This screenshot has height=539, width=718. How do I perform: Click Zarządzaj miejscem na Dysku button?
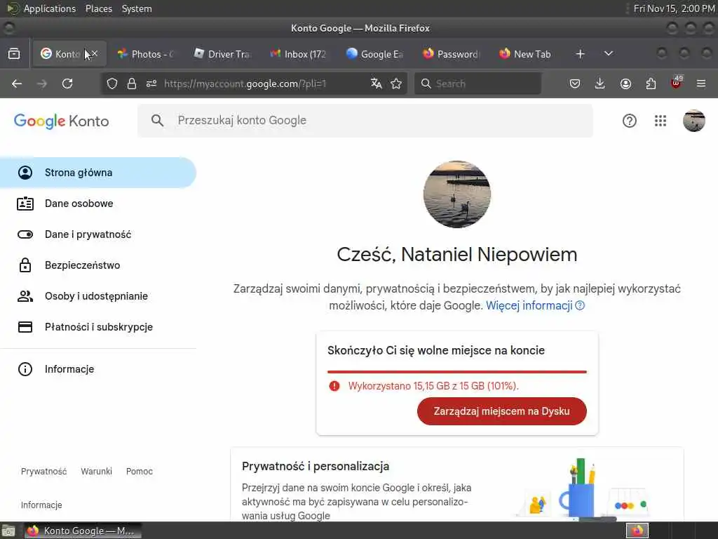click(x=501, y=411)
